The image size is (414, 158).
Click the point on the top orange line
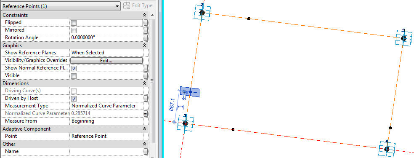tap(249, 19)
